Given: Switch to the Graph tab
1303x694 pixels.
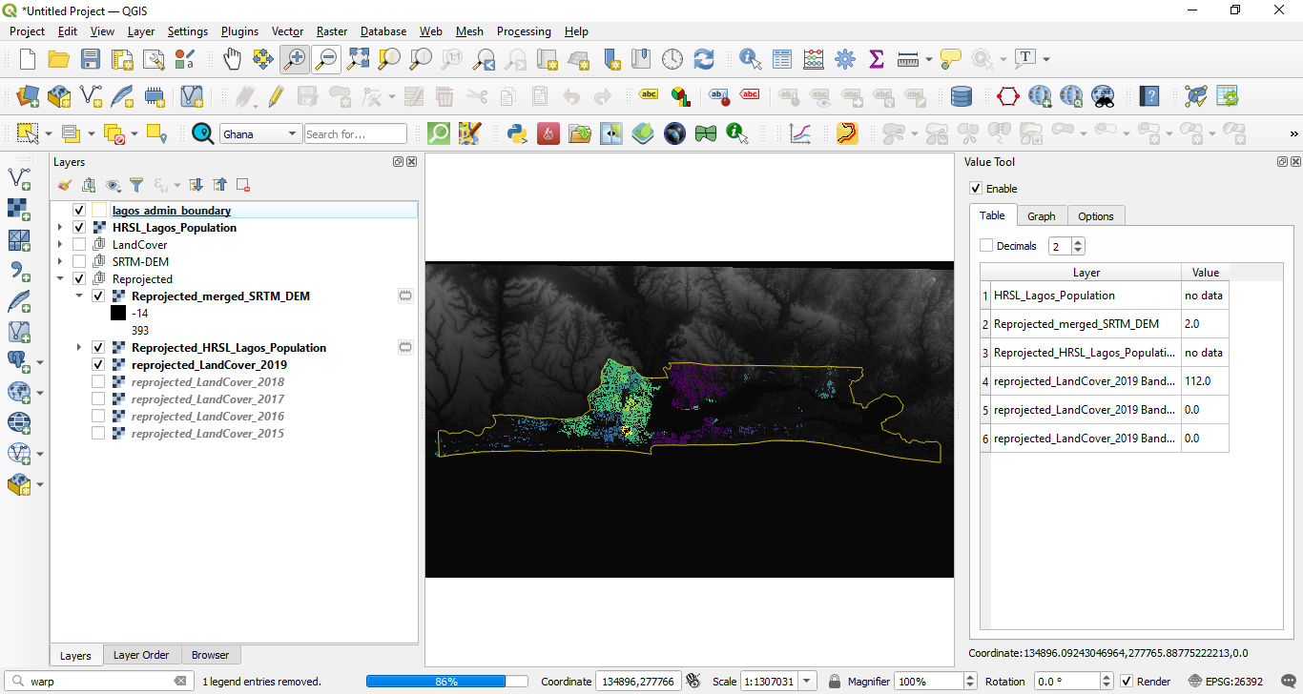Looking at the screenshot, I should [x=1042, y=216].
